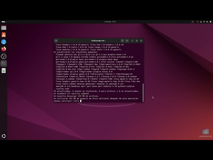Image resolution: width=213 pixels, height=160 pixels.
Task: Minimize the terminal window
Action: pyautogui.click(x=132, y=41)
